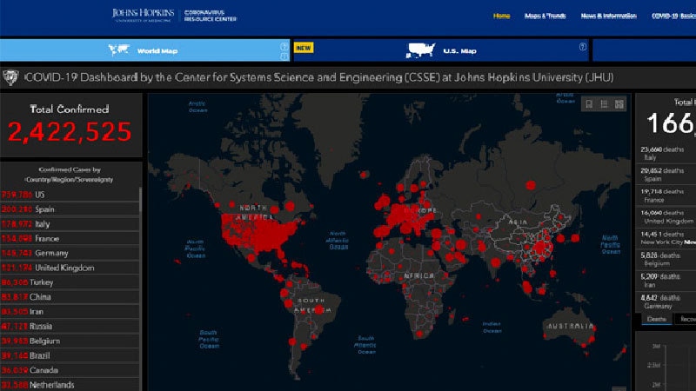Screen dimensions: 696x391
Task: Click the United States silhouette icon
Action: 421,50
